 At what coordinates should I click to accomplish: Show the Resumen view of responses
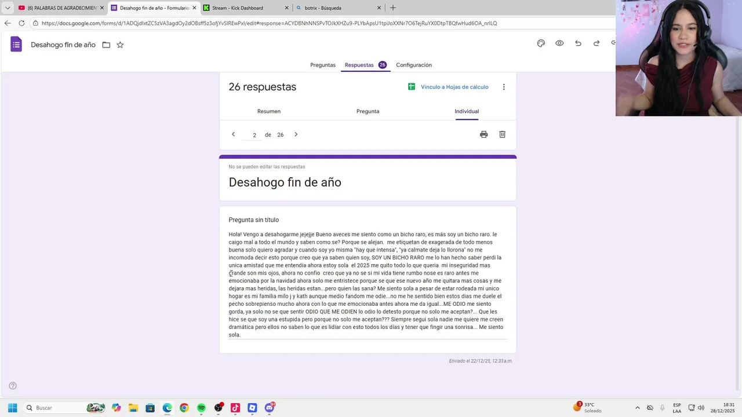click(269, 111)
